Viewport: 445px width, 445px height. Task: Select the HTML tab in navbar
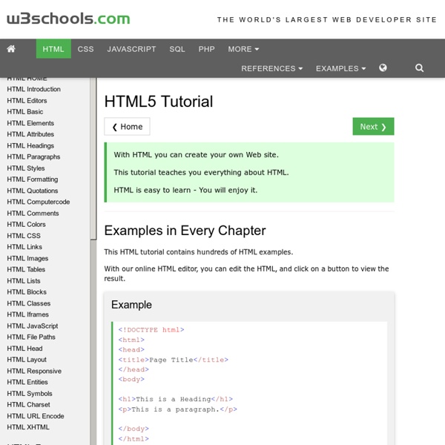coord(53,49)
